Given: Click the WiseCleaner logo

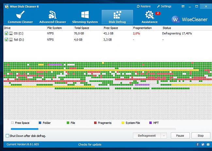Looking at the screenshot, I should click(189, 19).
